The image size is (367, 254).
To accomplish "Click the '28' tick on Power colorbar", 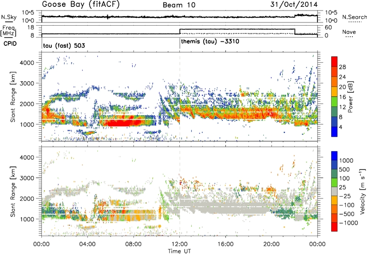I will coord(342,67).
